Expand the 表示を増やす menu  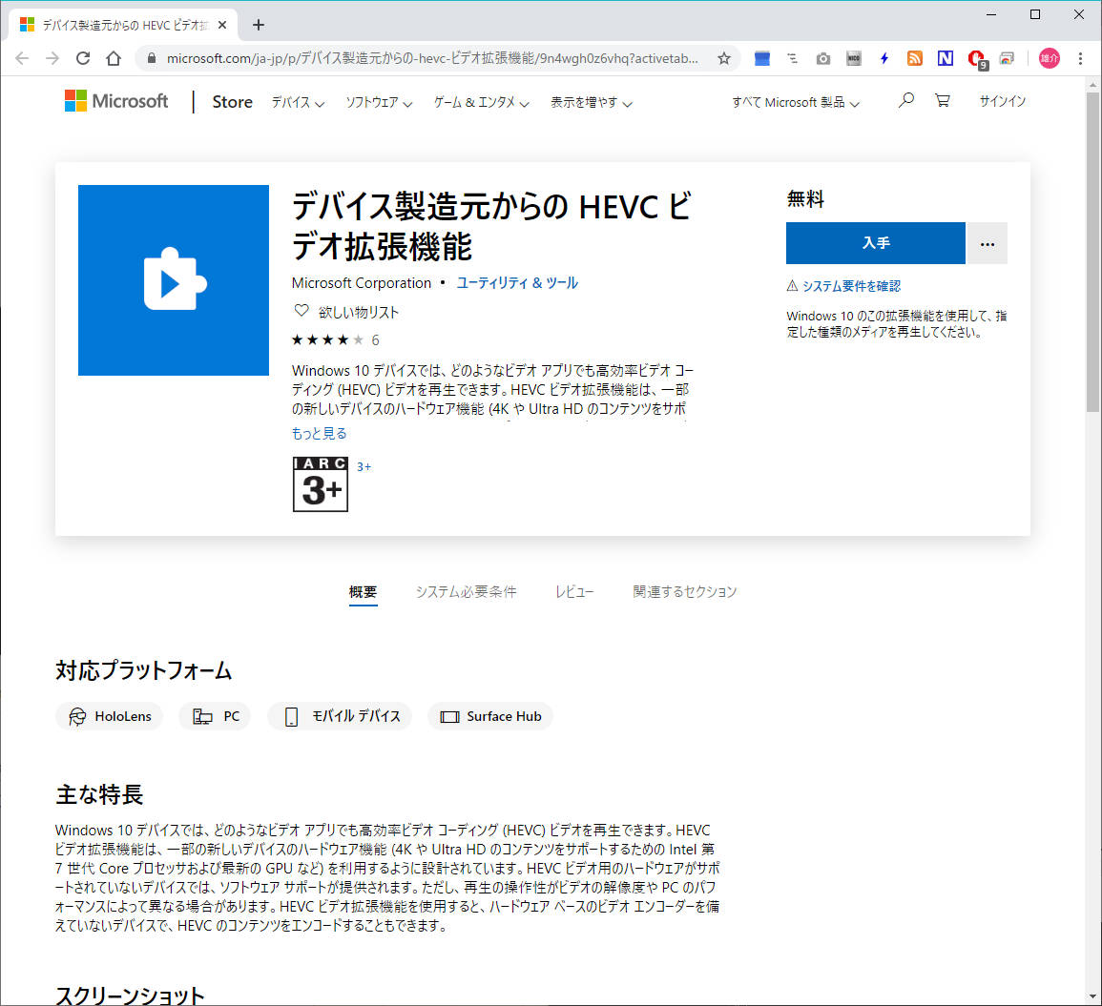tap(592, 103)
